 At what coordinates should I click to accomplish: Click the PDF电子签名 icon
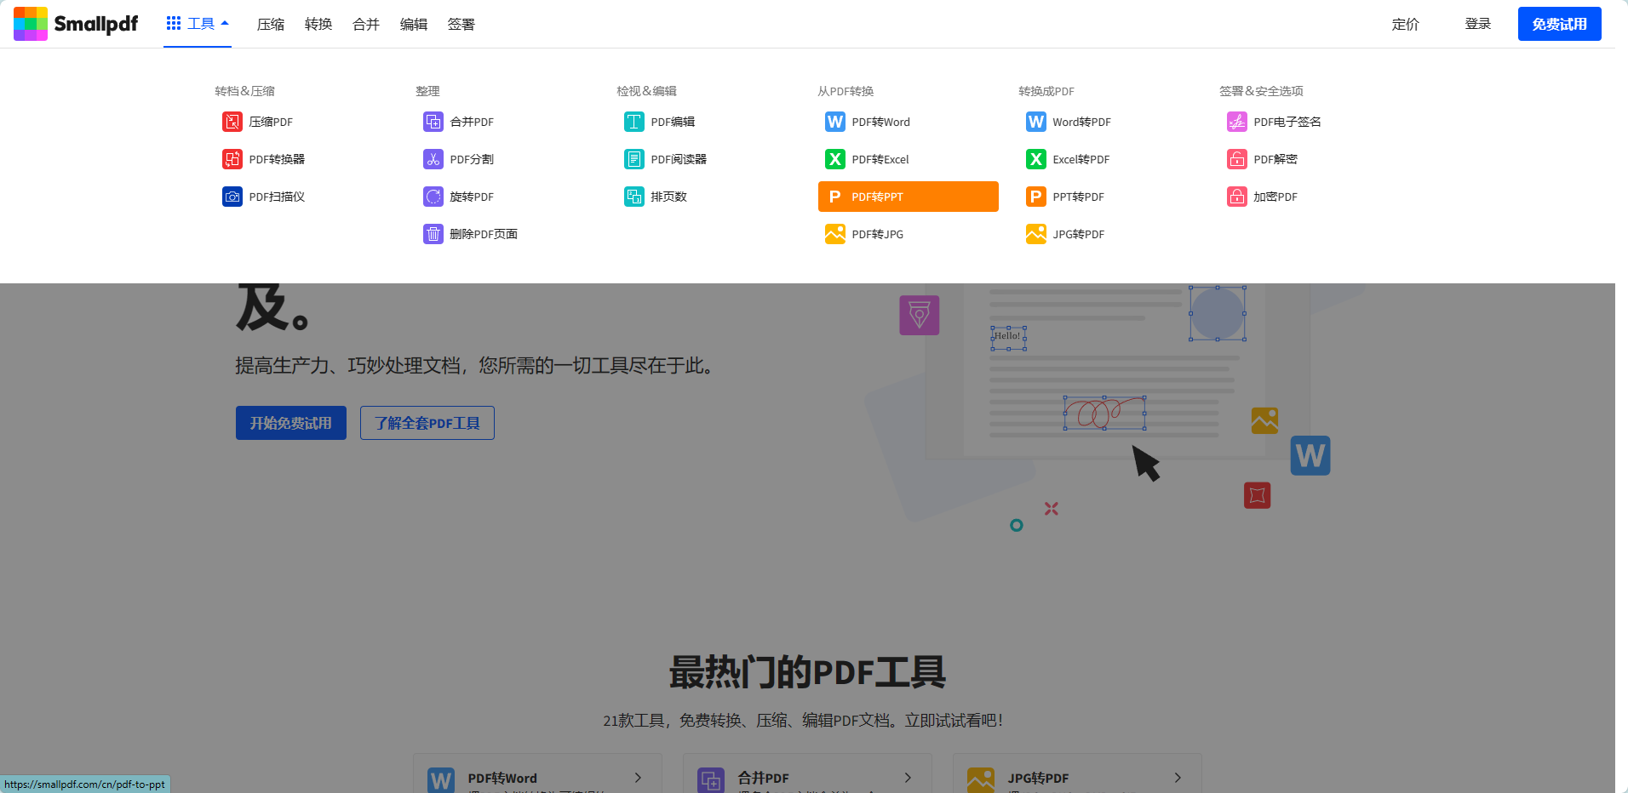tap(1237, 122)
